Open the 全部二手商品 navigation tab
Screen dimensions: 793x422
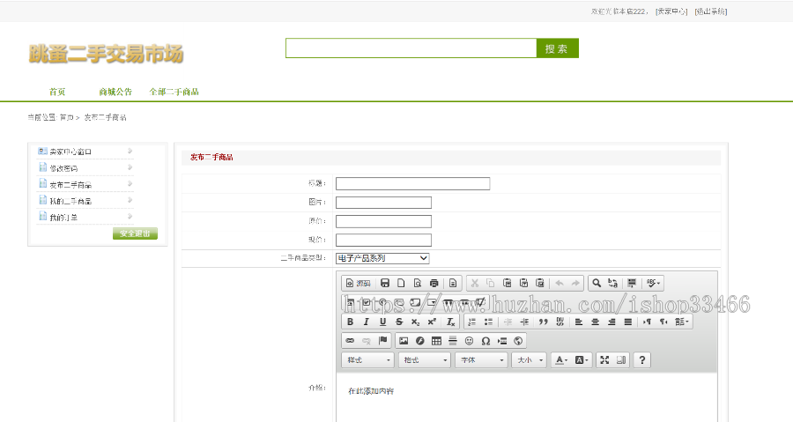coord(174,92)
